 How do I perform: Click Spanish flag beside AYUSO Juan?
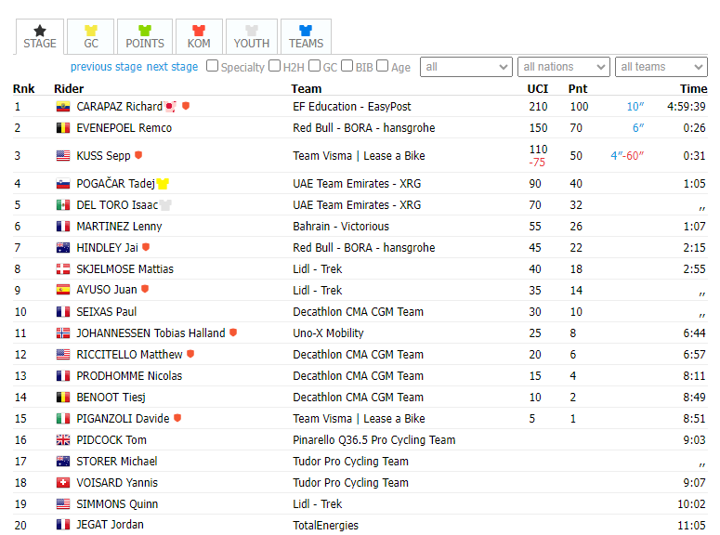pos(63,290)
